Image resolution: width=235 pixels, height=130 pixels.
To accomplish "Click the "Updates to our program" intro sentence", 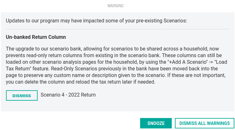I will pyautogui.click(x=97, y=21).
